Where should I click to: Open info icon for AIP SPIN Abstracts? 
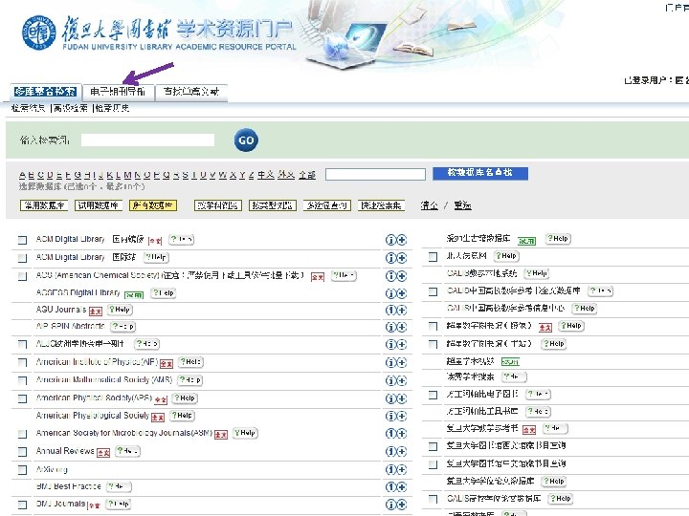pos(390,327)
